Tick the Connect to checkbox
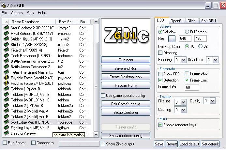 coord(33,142)
